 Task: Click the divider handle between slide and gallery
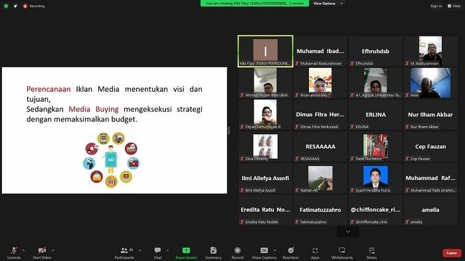click(x=229, y=130)
